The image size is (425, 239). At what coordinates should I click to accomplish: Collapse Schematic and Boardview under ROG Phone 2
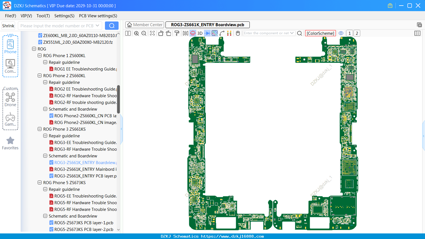(x=45, y=109)
